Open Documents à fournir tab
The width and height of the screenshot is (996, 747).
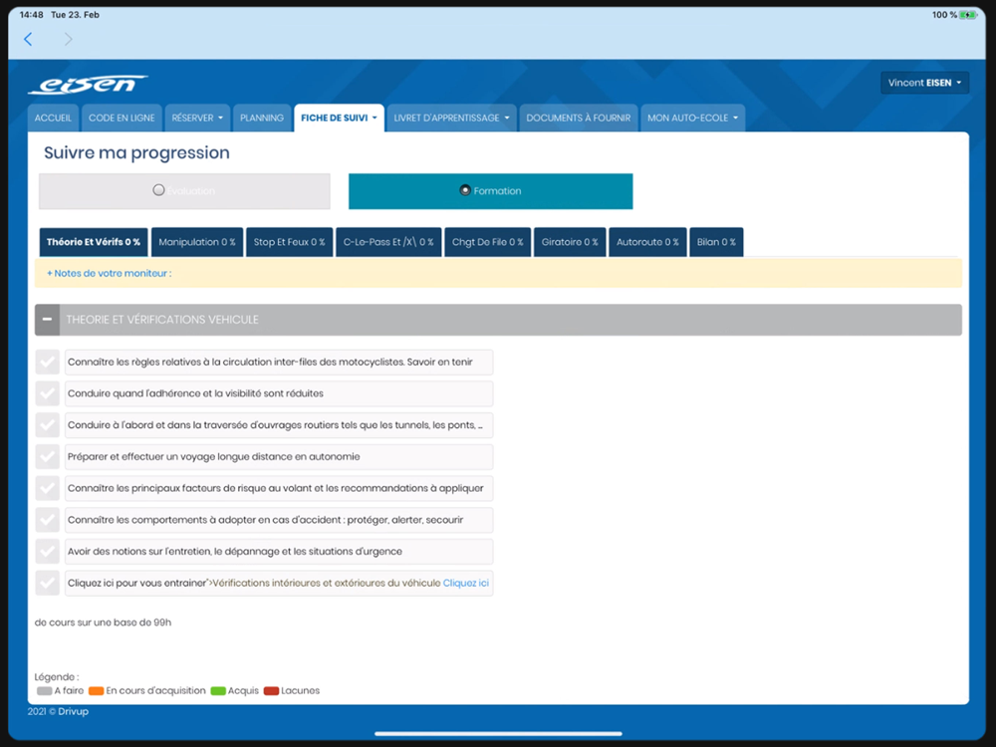[578, 119]
